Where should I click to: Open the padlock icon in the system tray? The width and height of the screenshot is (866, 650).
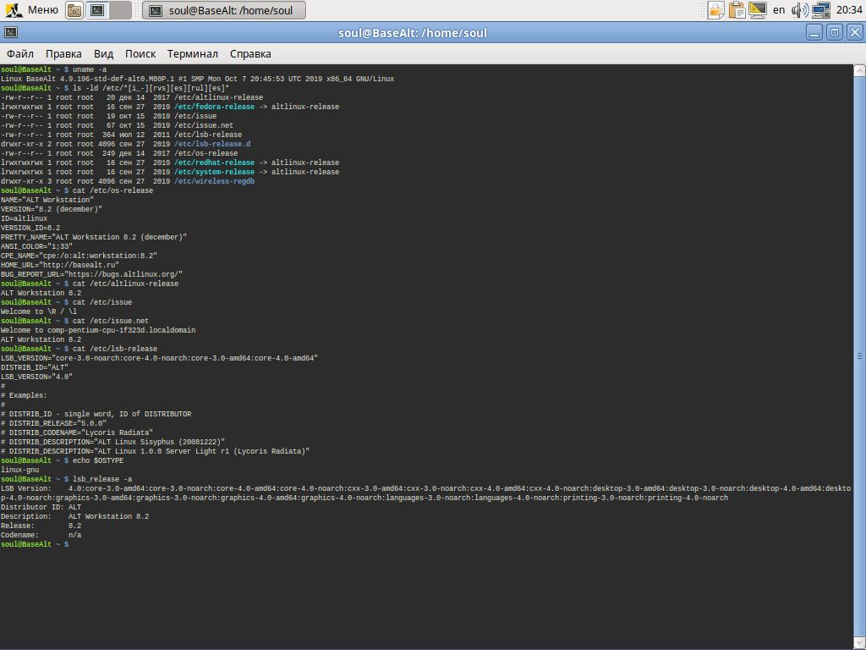click(715, 10)
